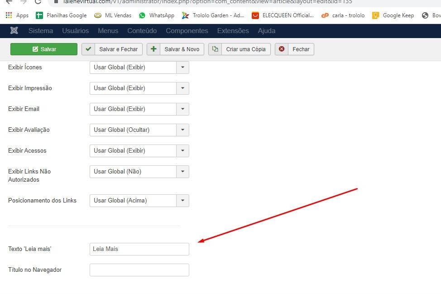The height and width of the screenshot is (294, 441).
Task: Click the green Salvar button
Action: 44,49
